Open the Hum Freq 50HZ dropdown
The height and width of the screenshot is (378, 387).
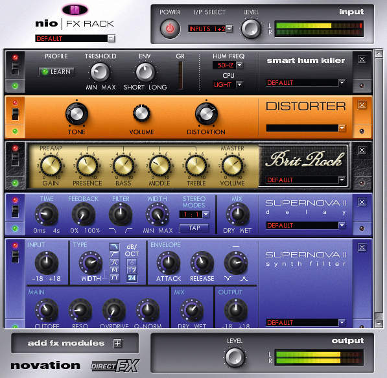(239, 65)
